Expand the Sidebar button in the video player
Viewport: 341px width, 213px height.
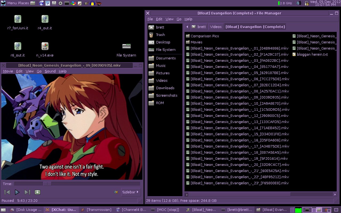pos(131,192)
